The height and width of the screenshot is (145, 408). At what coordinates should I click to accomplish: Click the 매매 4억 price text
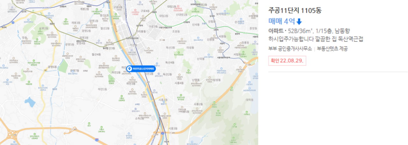[282, 22]
